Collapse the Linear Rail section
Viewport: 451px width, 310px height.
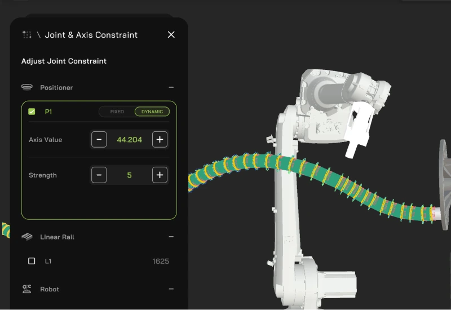pos(171,237)
